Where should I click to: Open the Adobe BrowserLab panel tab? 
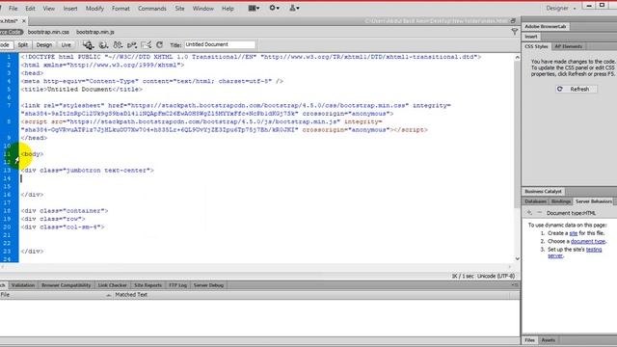click(545, 26)
